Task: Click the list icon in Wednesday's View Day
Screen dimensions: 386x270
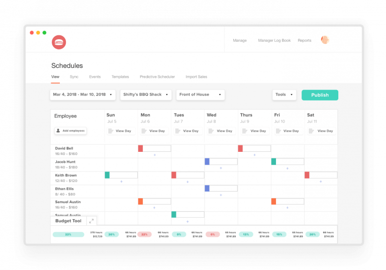Action: coord(211,131)
